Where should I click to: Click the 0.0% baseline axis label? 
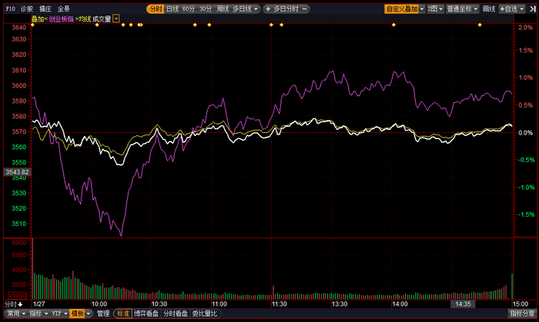pyautogui.click(x=526, y=133)
